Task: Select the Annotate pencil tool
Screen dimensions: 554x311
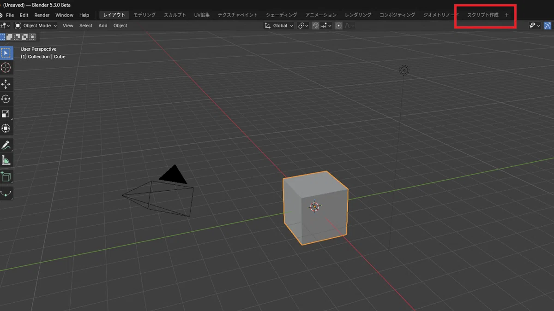Action: [6, 145]
